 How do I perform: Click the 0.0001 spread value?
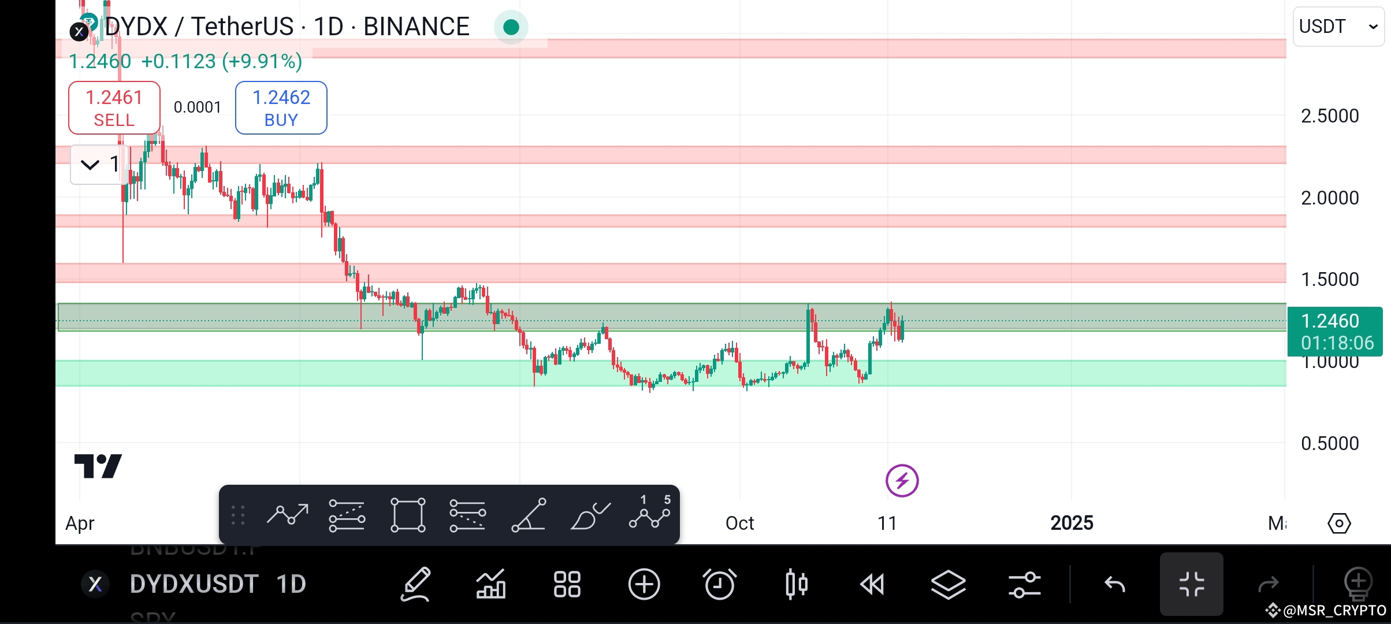[x=198, y=107]
